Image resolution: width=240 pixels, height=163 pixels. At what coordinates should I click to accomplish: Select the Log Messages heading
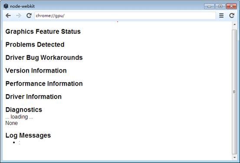(28, 135)
